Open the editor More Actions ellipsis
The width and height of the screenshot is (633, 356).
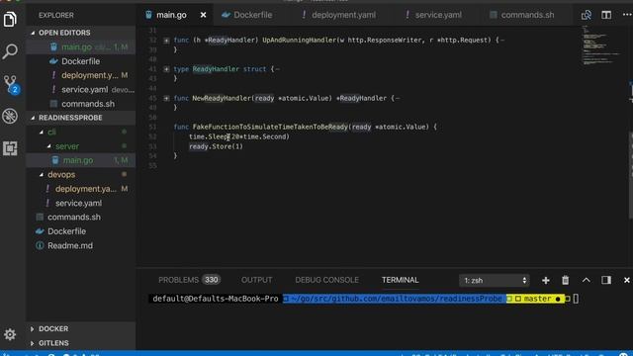coord(627,15)
